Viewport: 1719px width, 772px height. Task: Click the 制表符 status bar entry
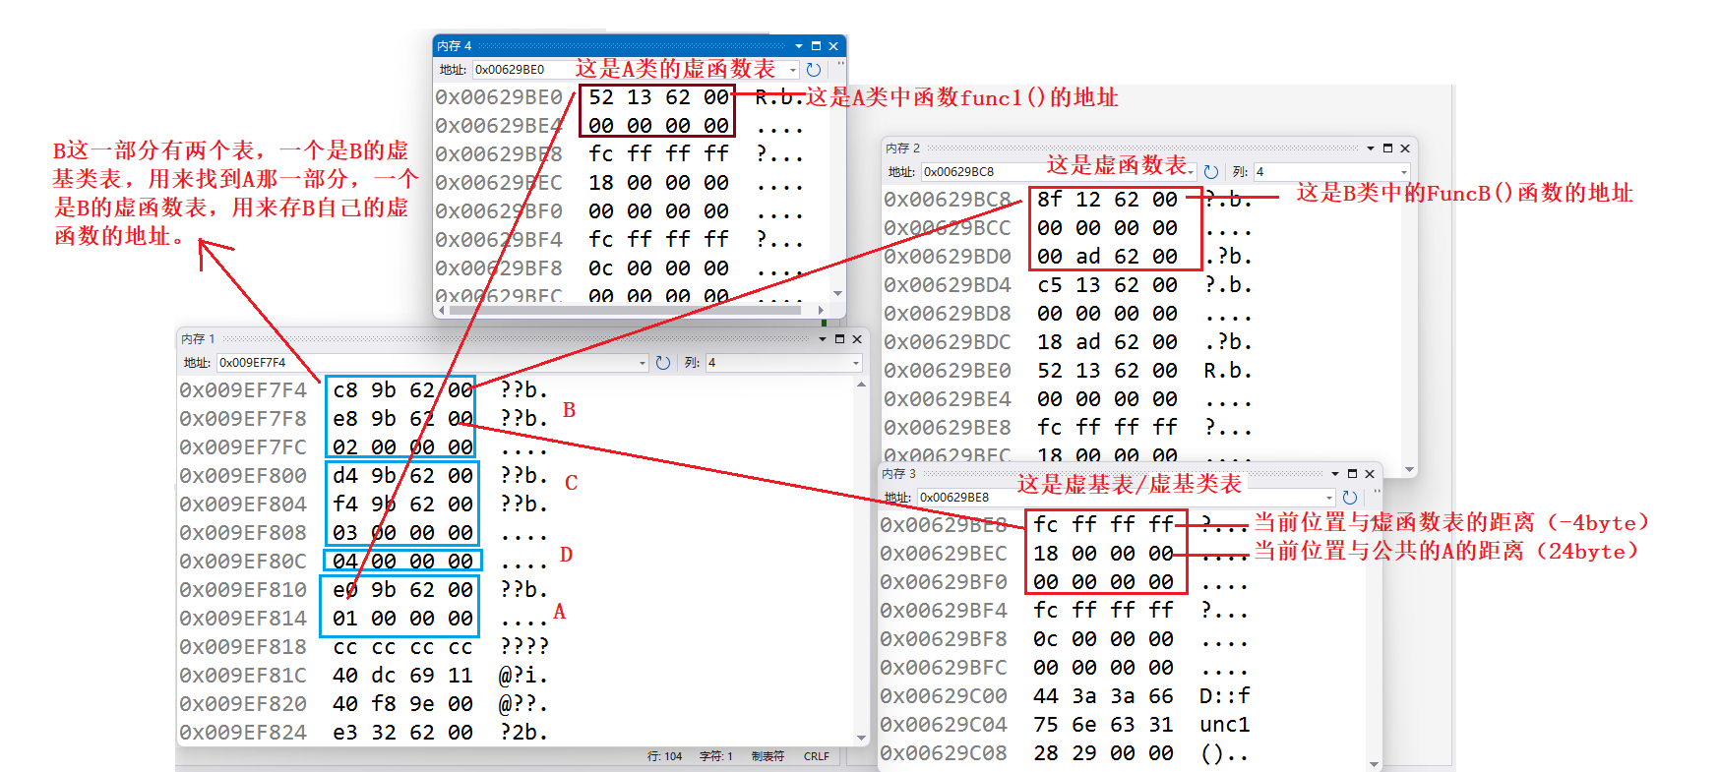767,756
